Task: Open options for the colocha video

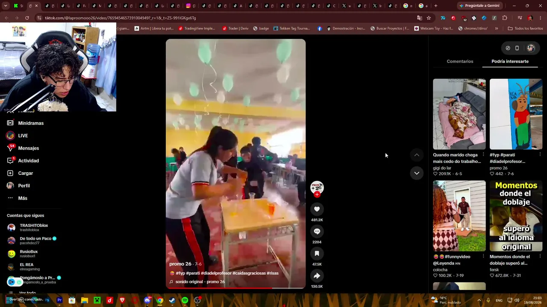Action: coord(483,256)
